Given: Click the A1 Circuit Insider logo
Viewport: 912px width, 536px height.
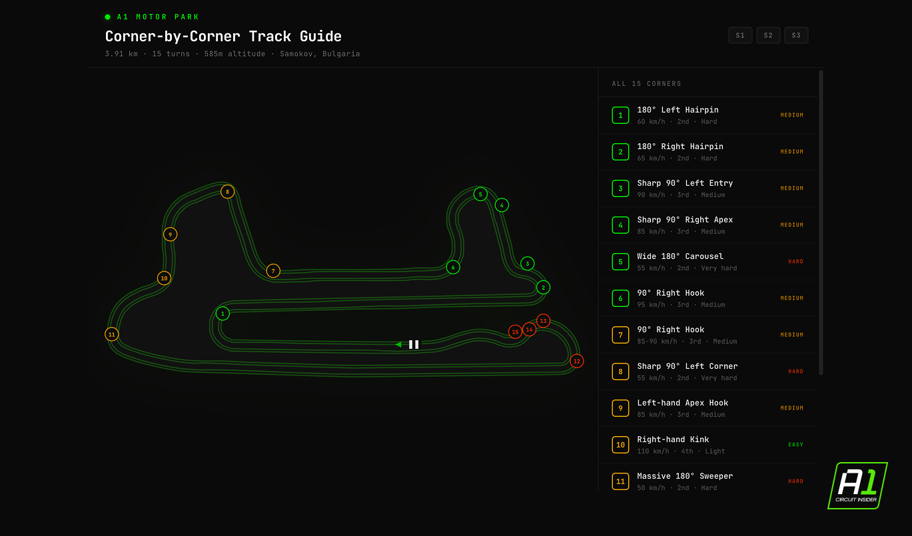Looking at the screenshot, I should click(857, 485).
